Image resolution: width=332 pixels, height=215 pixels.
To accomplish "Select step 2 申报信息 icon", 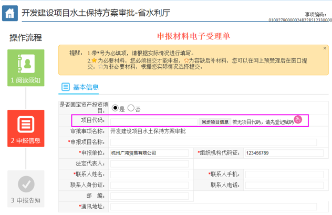I will click(26, 125).
